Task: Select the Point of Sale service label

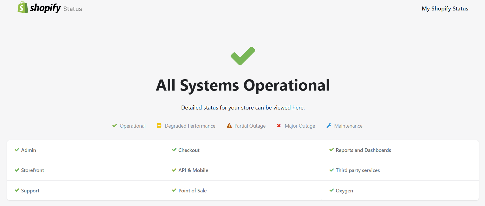Action: tap(193, 191)
